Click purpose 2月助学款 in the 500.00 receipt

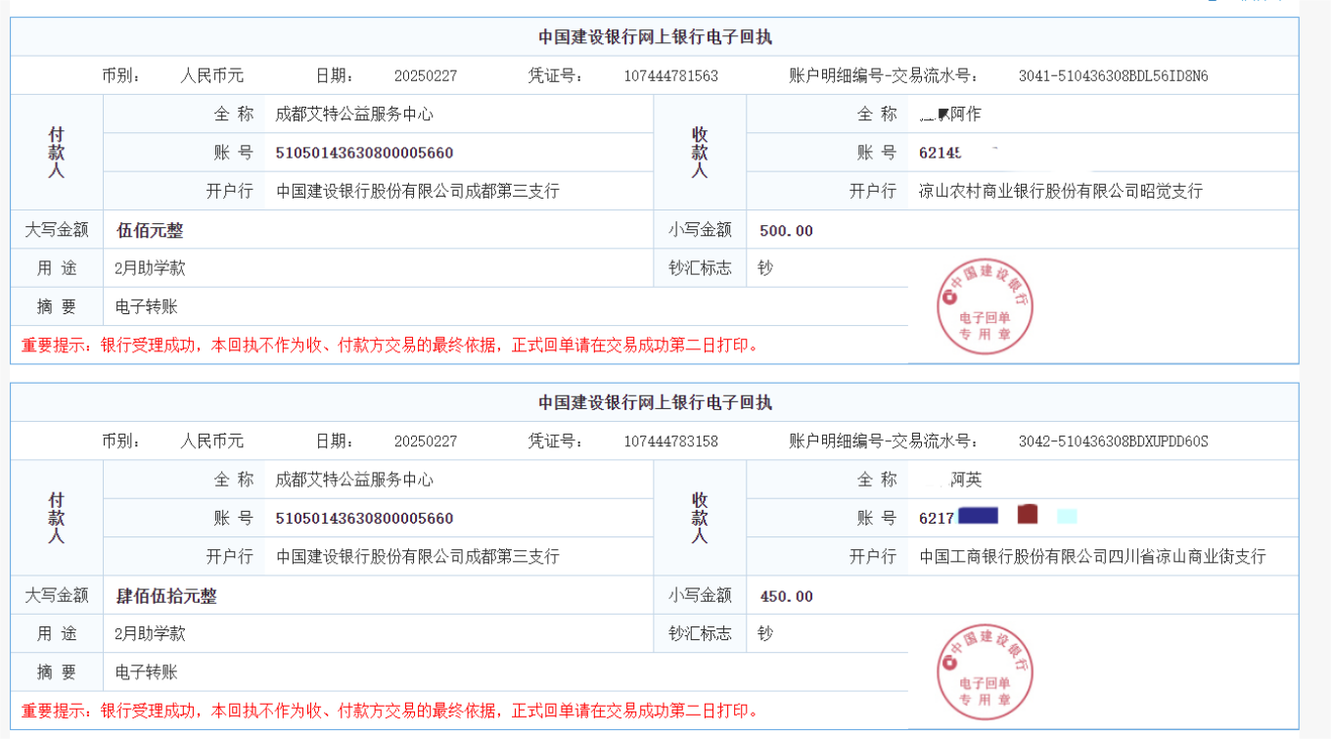click(x=150, y=268)
